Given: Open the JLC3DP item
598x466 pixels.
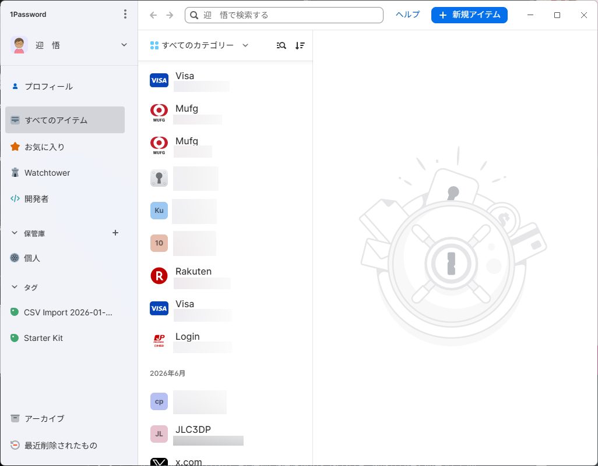Looking at the screenshot, I should pos(225,435).
